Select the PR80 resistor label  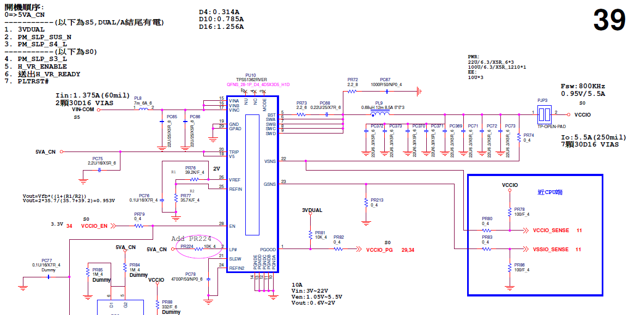487,219
